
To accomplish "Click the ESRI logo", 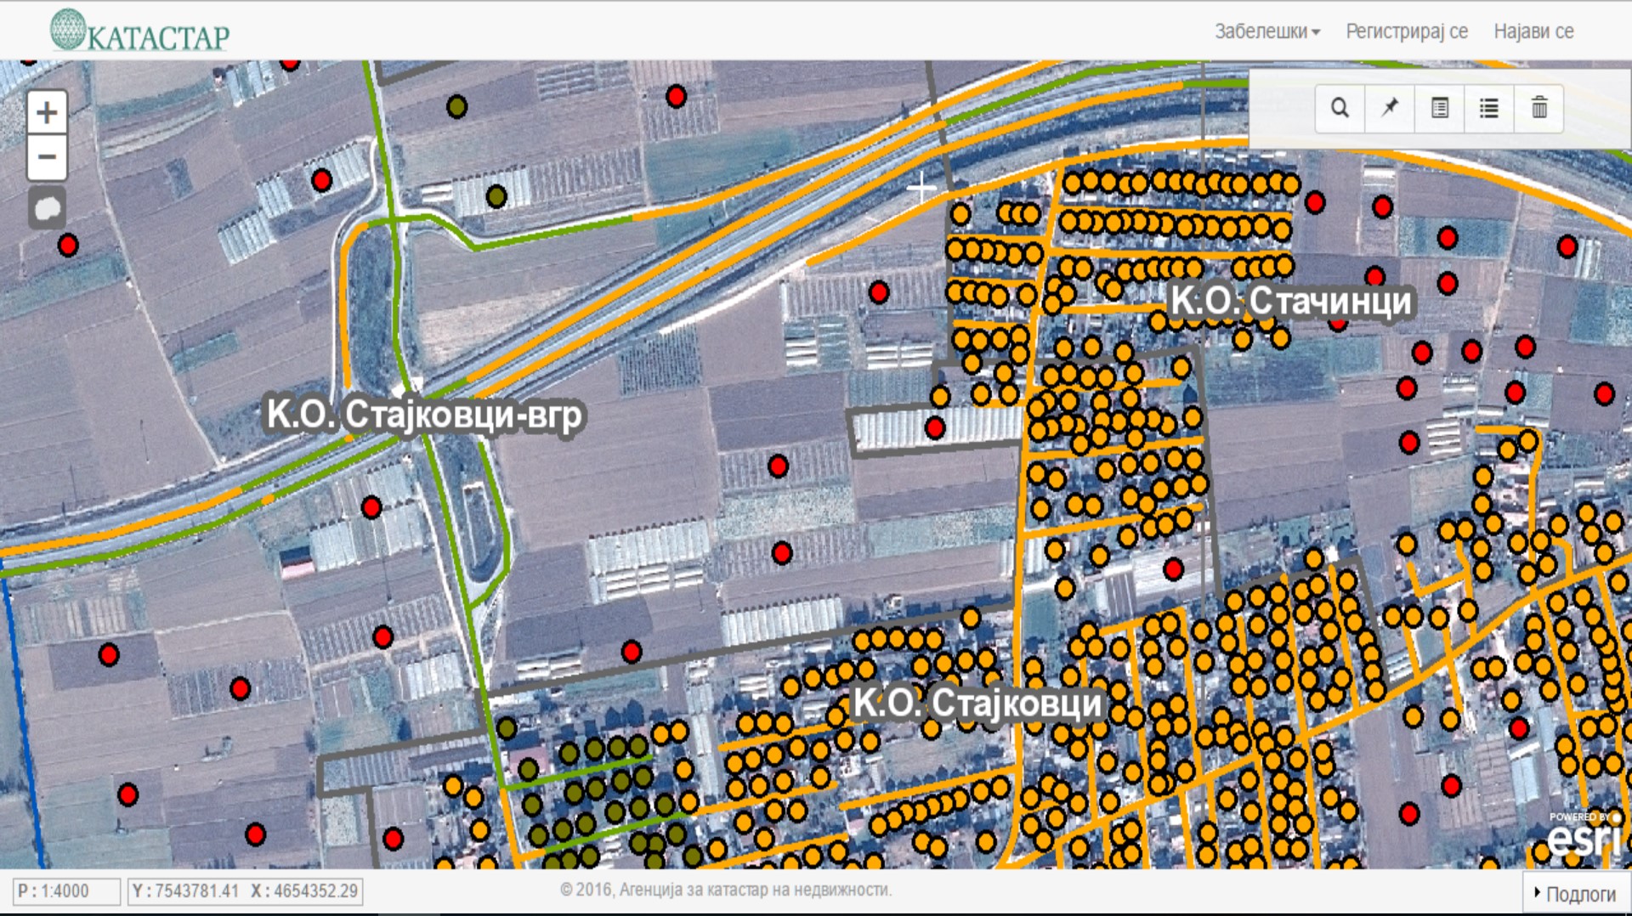I will 1584,835.
